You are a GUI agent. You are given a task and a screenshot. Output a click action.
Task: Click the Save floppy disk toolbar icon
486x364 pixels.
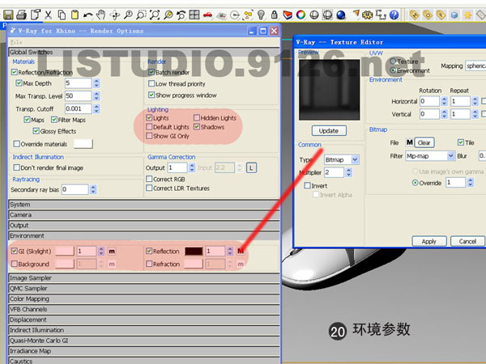point(8,15)
